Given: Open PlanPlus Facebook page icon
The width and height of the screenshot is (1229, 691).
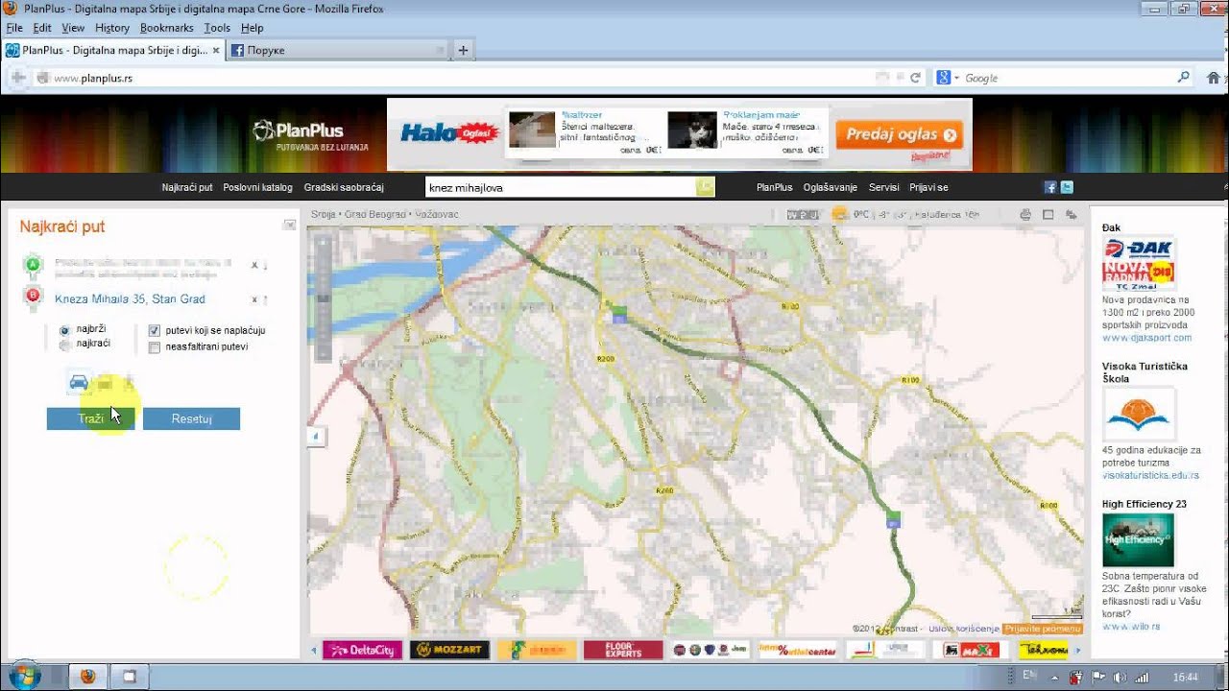Looking at the screenshot, I should coord(1050,187).
